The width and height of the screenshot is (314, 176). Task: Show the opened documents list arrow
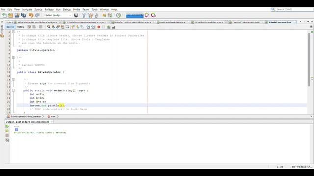(308, 22)
